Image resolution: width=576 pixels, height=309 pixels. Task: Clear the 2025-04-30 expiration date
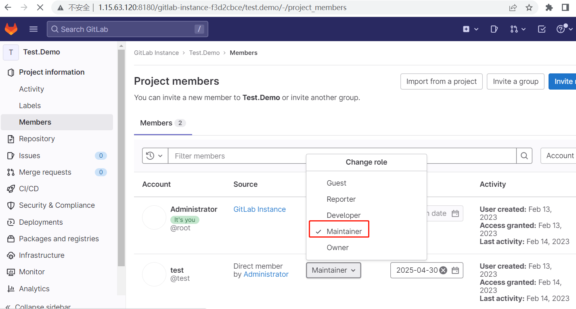point(443,270)
